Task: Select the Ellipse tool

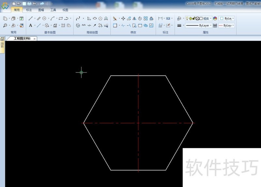Action: (95, 19)
